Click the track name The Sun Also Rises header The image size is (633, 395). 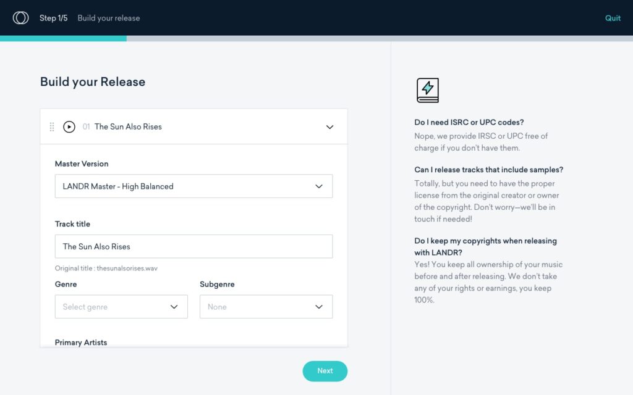tap(128, 127)
